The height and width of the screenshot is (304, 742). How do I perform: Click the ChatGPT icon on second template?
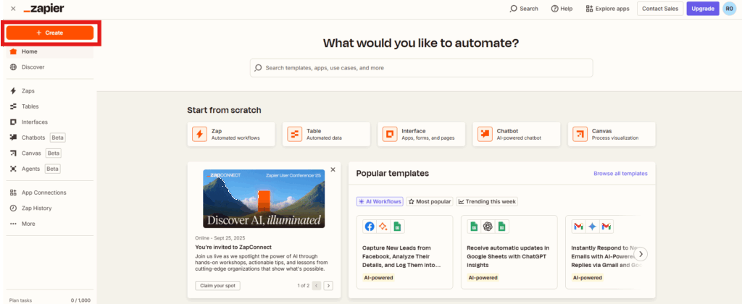pyautogui.click(x=488, y=227)
